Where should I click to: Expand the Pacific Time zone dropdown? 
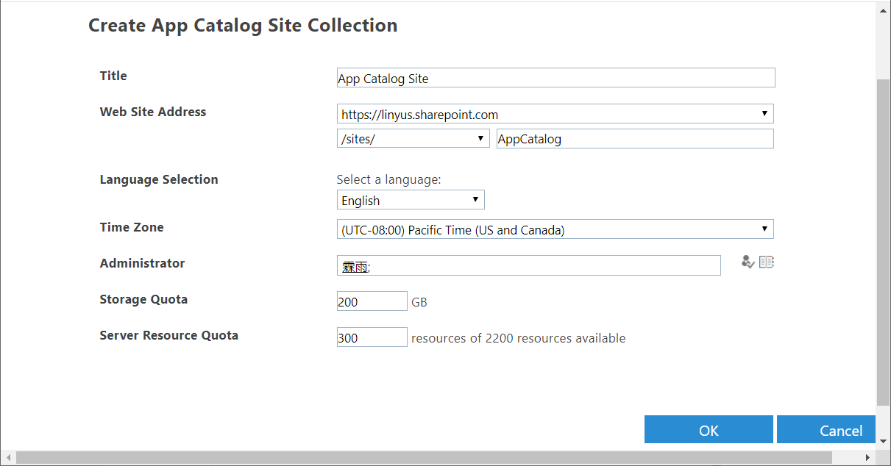(x=555, y=229)
